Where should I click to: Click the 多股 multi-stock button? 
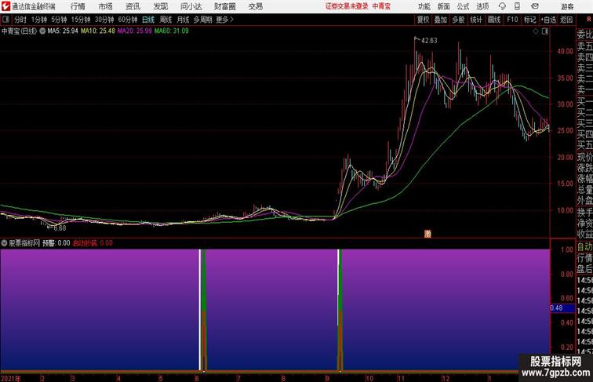point(458,20)
